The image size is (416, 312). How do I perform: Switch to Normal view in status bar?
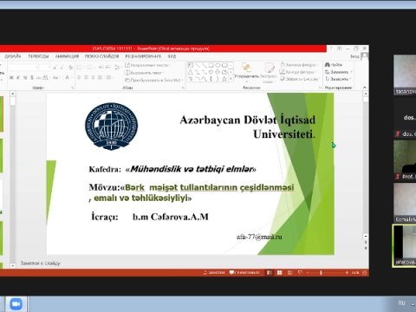point(270,272)
